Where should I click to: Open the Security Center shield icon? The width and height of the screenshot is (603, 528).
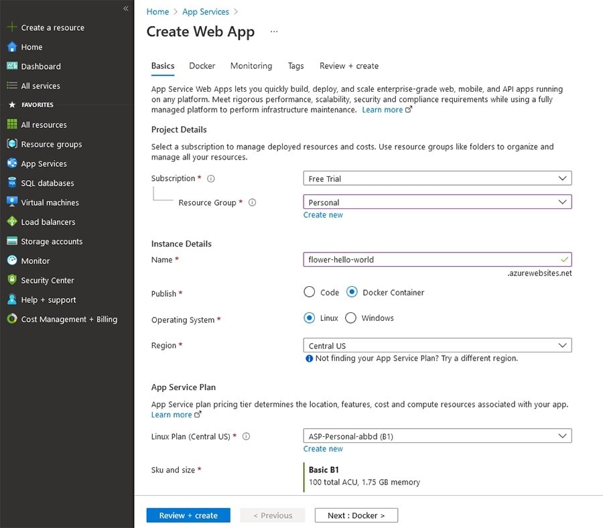[x=11, y=280]
